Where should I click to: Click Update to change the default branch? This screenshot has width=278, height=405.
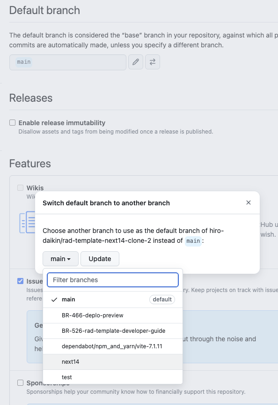pos(99,258)
